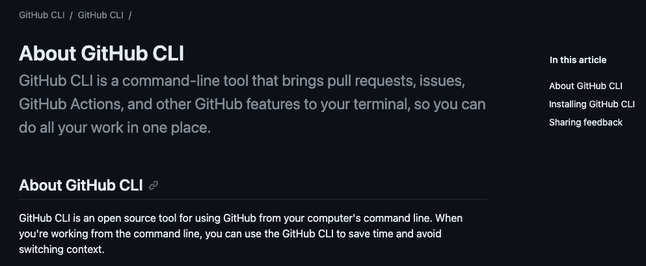Image resolution: width=646 pixels, height=266 pixels.
Task: Click the intro line ending in one place
Action: click(x=115, y=127)
